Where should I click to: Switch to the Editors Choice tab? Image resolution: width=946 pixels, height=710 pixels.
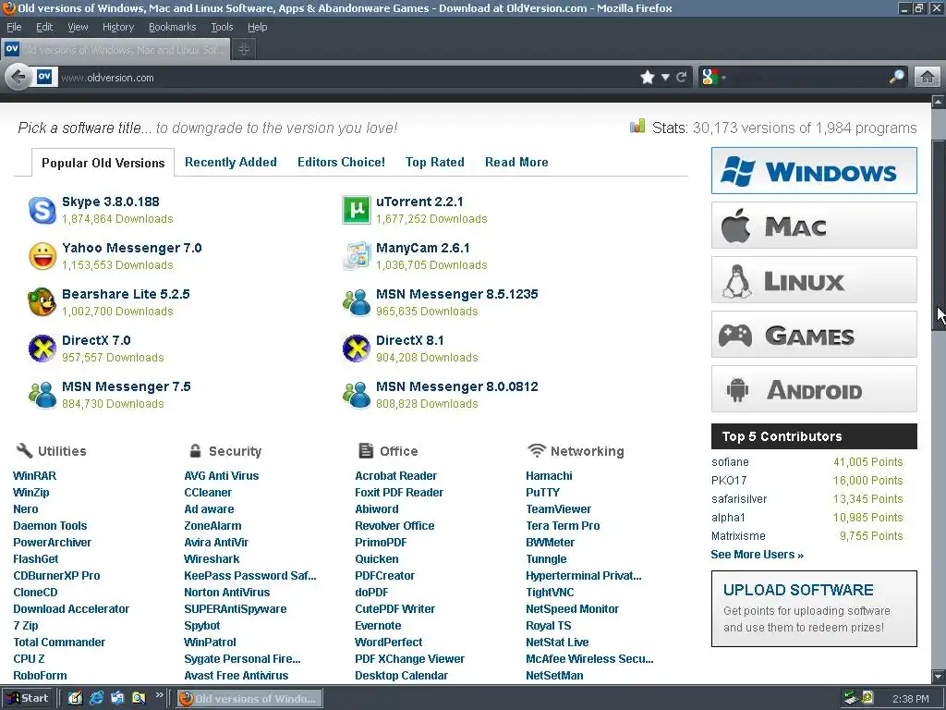pos(341,163)
